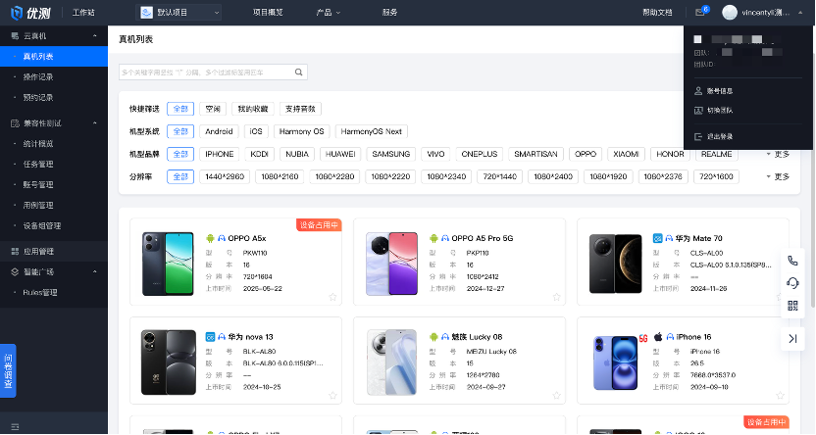Collapse the 兼容性测试 sidebar section
This screenshot has width=816, height=435.
pos(95,123)
